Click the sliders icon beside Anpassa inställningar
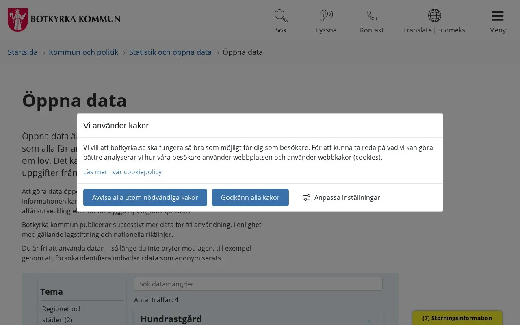The width and height of the screenshot is (520, 325). [x=306, y=197]
